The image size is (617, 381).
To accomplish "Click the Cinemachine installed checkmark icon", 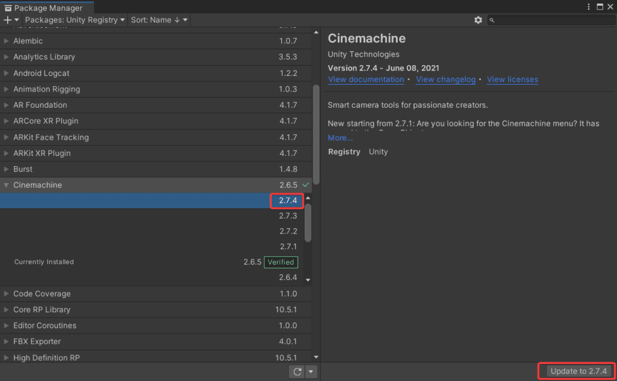I will coord(305,185).
